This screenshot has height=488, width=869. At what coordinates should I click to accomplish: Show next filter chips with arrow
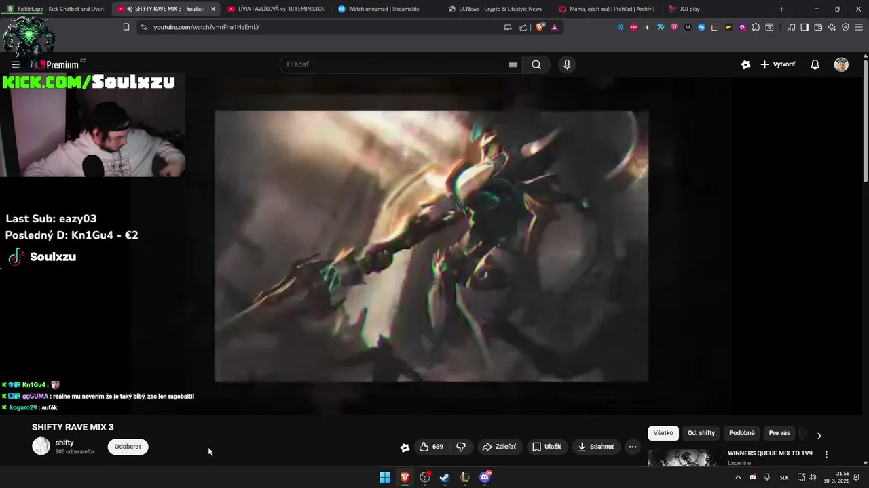pyautogui.click(x=819, y=436)
